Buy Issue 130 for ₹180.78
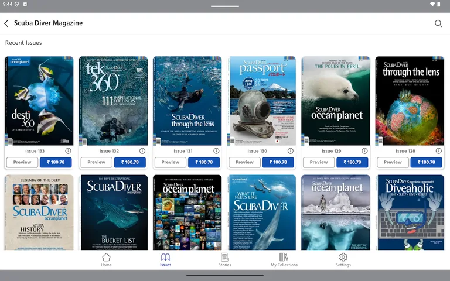Viewport: 450px width, 281px height. tap(278, 162)
